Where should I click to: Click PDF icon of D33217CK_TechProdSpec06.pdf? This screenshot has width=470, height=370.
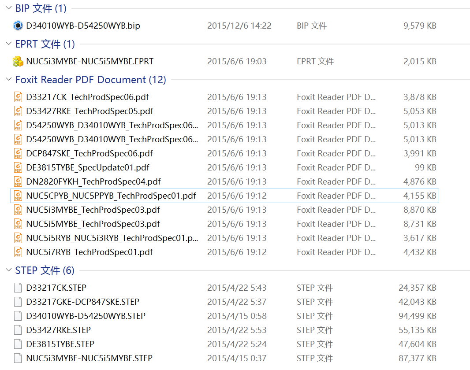point(18,97)
